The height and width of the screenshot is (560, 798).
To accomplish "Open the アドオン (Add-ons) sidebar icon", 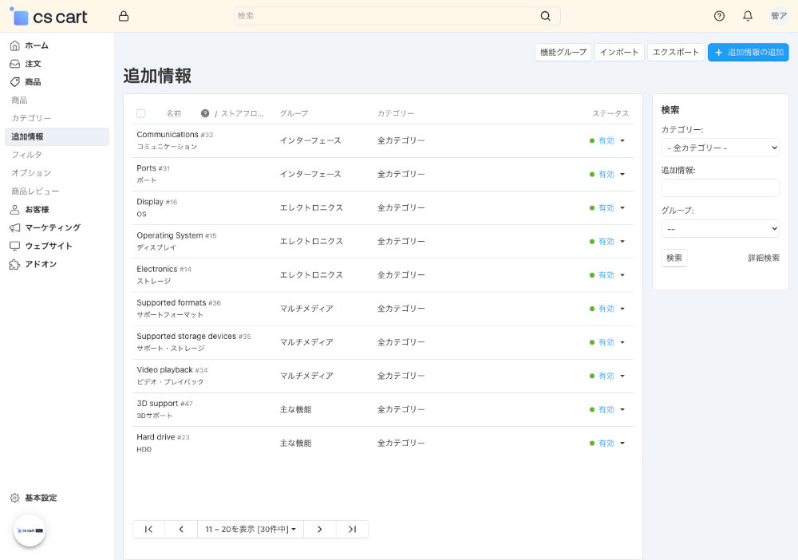I will pos(14,264).
